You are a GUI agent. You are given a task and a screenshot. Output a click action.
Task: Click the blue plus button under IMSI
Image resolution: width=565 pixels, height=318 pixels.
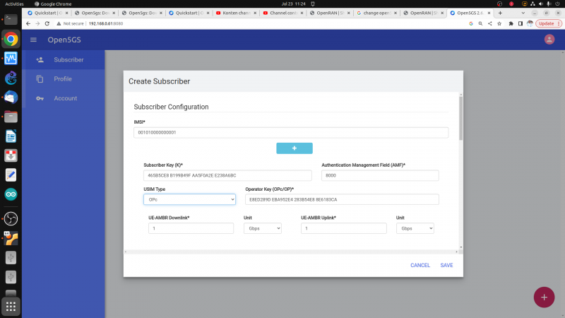point(295,148)
